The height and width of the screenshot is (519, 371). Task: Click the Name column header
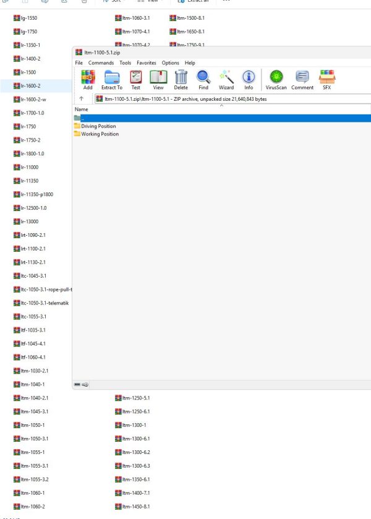pyautogui.click(x=82, y=109)
